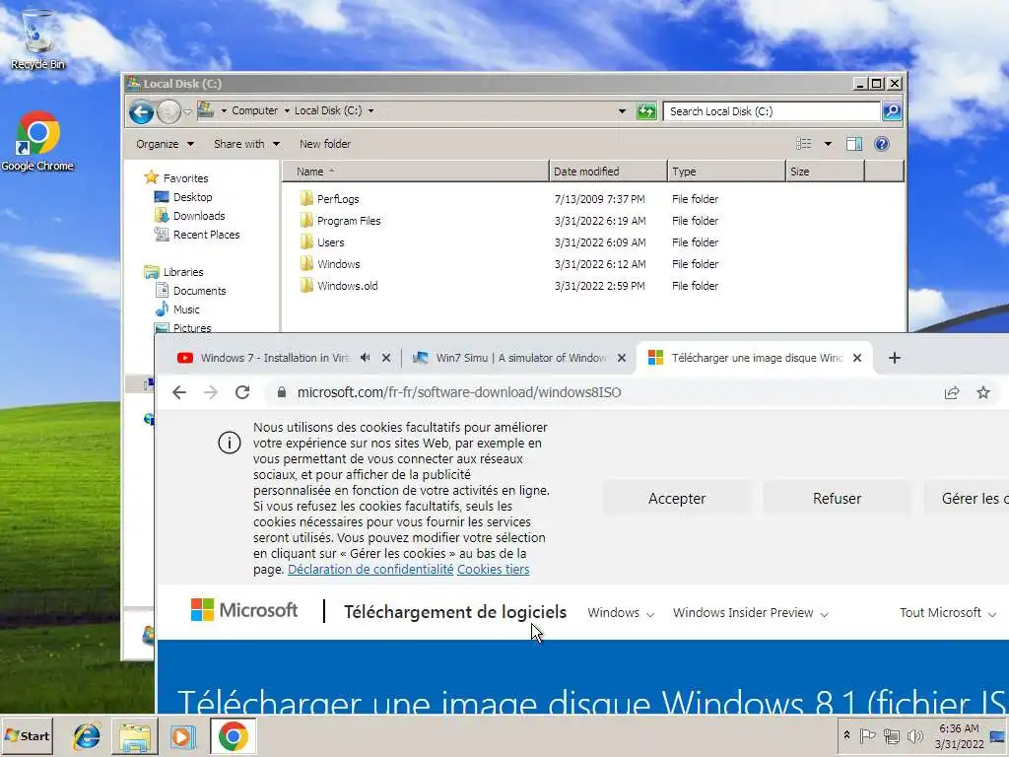The width and height of the screenshot is (1009, 757).
Task: Open Internet Explorer from taskbar
Action: tap(87, 736)
